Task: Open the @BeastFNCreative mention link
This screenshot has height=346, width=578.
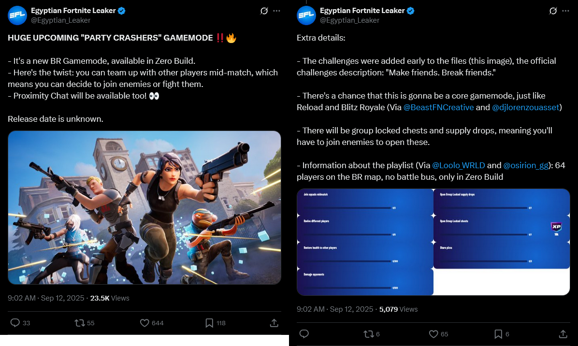Action: (x=438, y=107)
